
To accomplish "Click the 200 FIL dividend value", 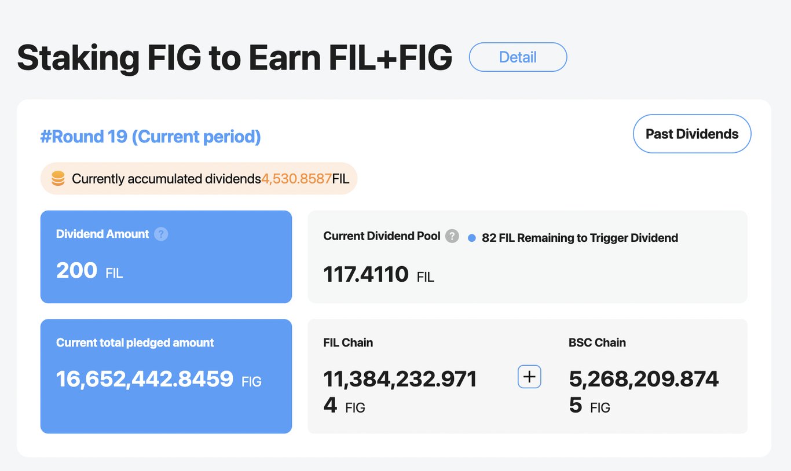I will click(x=77, y=271).
